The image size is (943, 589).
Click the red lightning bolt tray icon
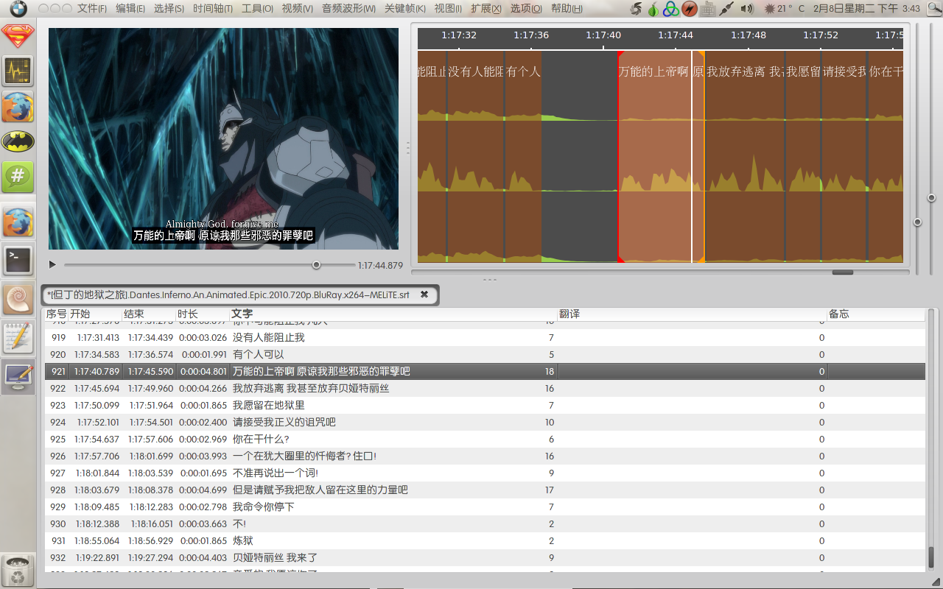click(689, 9)
